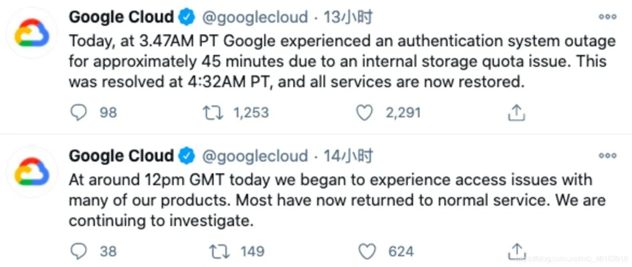
Task: Open Google Cloud profile name in first tweet
Action: (x=121, y=17)
